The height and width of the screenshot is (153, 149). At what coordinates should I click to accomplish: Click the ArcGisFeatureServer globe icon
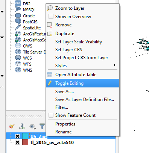18,34
